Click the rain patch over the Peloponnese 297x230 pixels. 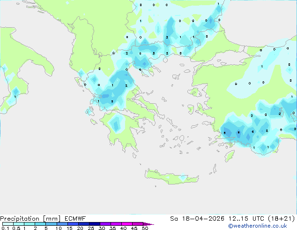(x=116, y=123)
